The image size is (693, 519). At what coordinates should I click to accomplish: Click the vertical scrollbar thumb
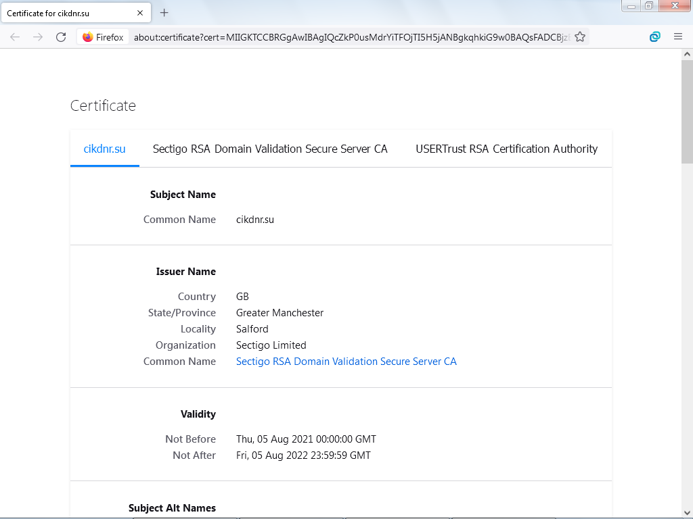coord(687,112)
